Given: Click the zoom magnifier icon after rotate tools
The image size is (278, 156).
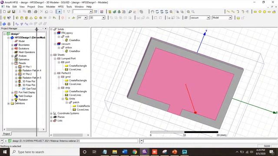Looking at the screenshot, I should (x=171, y=12).
